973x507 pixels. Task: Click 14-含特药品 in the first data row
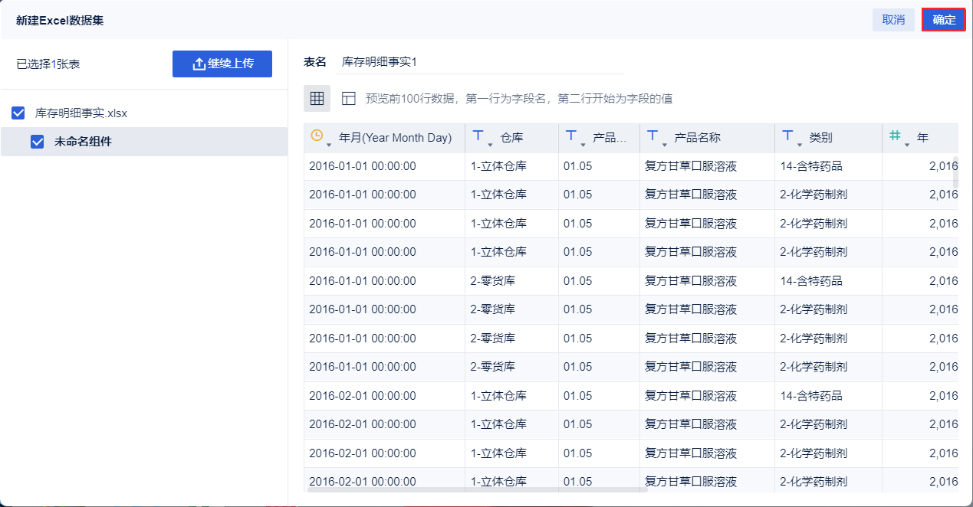pyautogui.click(x=811, y=166)
